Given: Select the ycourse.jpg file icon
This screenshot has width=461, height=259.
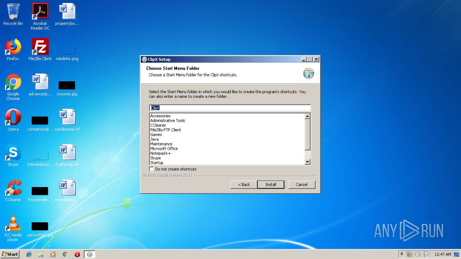Looking at the screenshot, I should (67, 88).
